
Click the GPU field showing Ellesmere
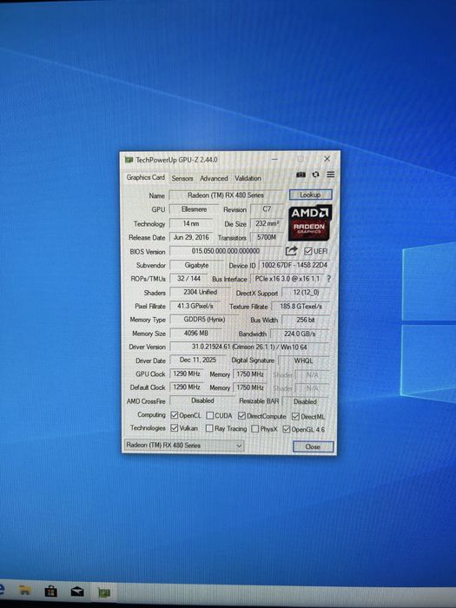coord(195,209)
